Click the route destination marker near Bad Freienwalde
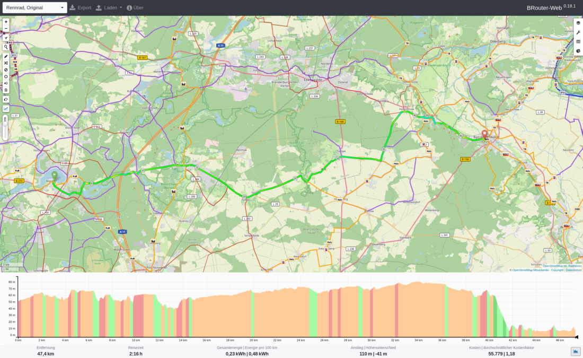This screenshot has width=583, height=358. [x=485, y=134]
